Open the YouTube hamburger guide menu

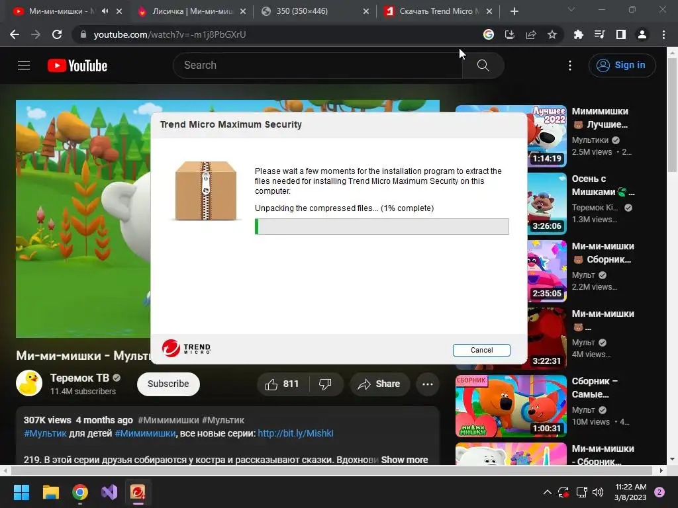coord(24,65)
